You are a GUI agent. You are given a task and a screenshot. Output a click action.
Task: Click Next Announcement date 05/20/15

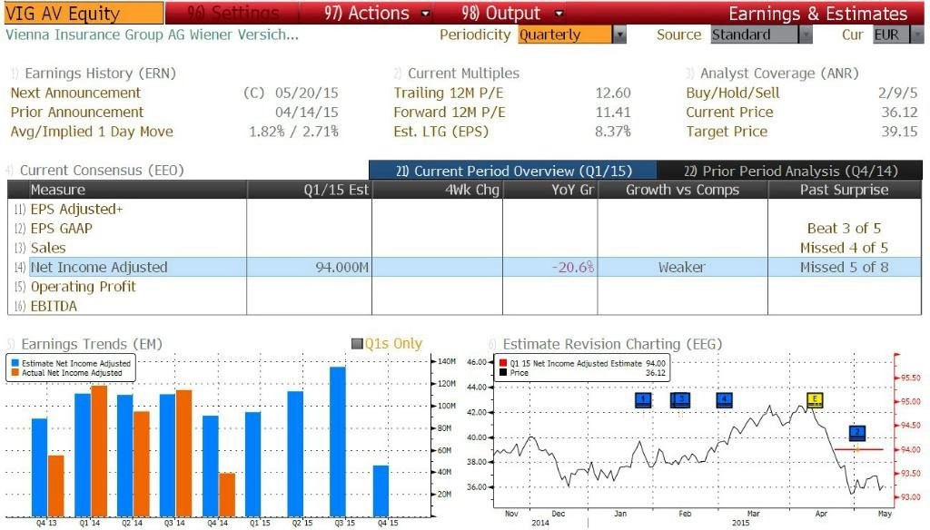pyautogui.click(x=307, y=93)
